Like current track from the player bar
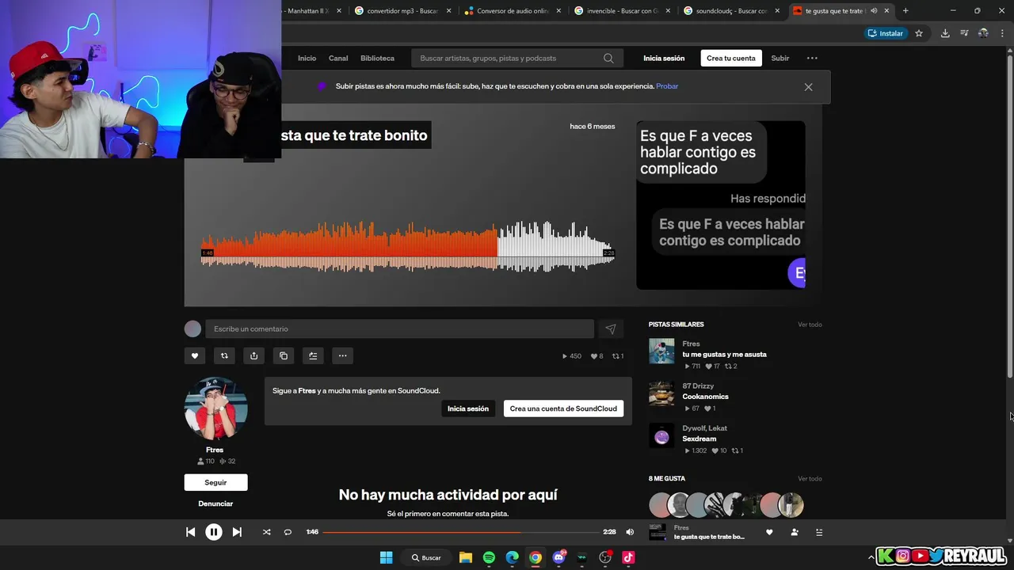This screenshot has width=1014, height=570. 769,532
